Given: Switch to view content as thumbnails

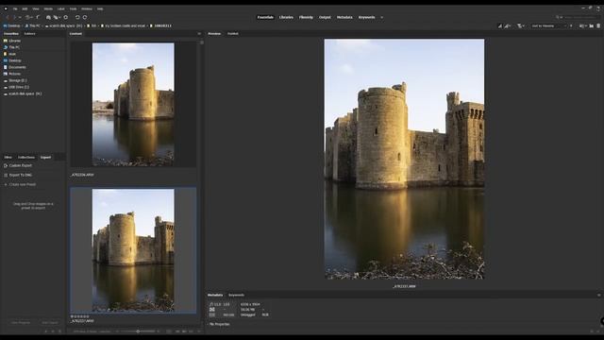Looking at the screenshot, I should (177, 331).
